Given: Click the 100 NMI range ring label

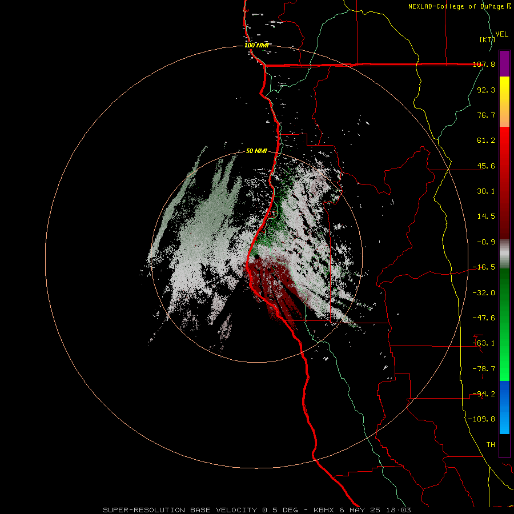Looking at the screenshot, I should click(x=256, y=45).
